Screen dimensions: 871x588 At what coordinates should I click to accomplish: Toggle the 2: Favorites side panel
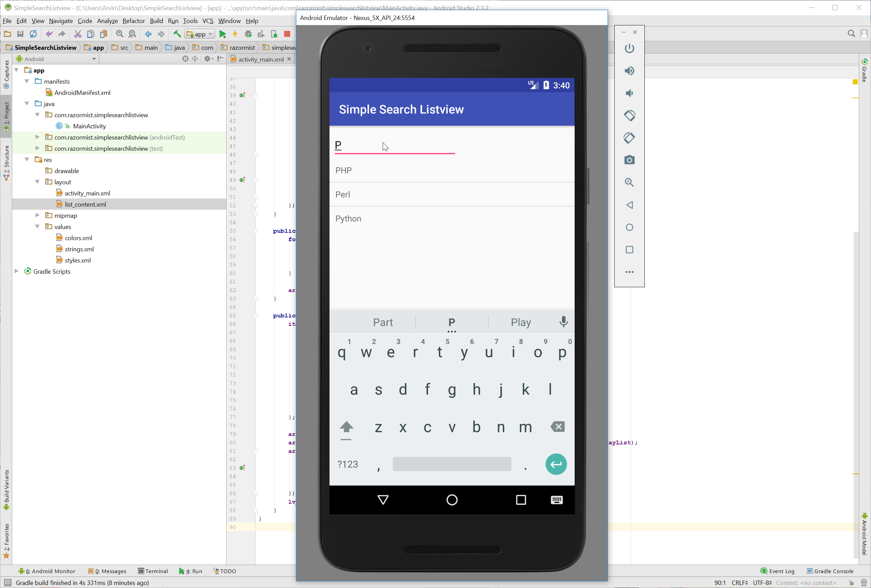coord(6,541)
